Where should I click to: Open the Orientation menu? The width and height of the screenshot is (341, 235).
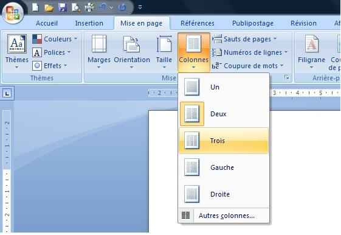coord(132,51)
